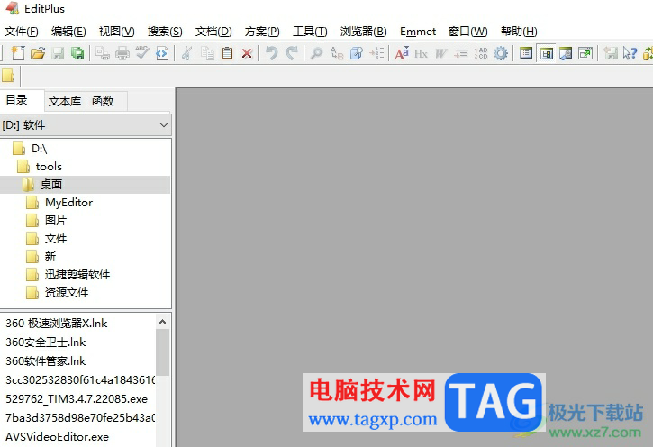Open Preferences via the gear icon
This screenshot has width=653, height=447.
click(501, 53)
